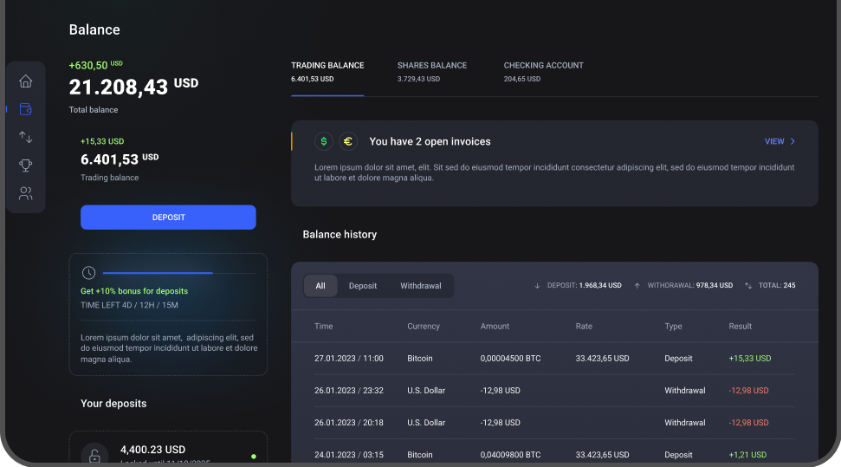Viewport: 841px width, 467px height.
Task: Select the wallet balance sidebar icon
Action: coord(26,109)
